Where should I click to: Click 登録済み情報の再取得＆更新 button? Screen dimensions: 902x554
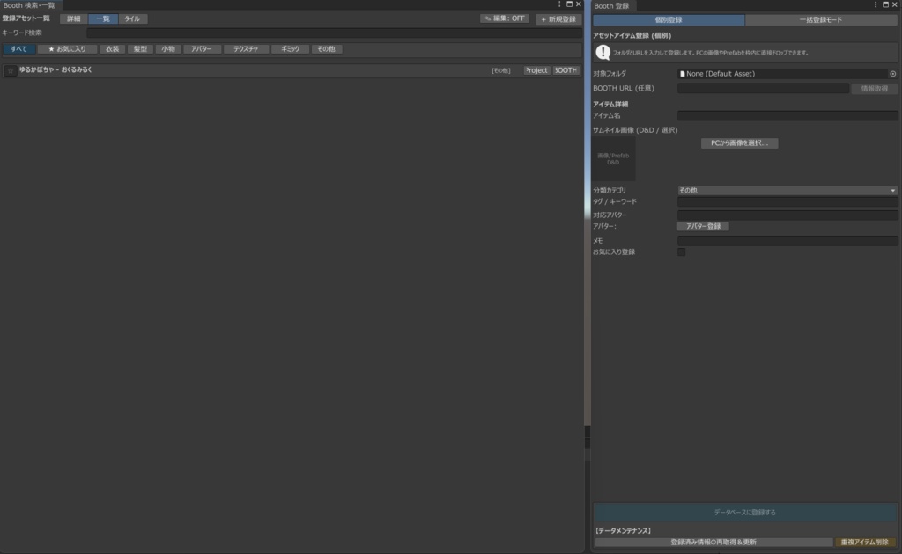(x=713, y=542)
